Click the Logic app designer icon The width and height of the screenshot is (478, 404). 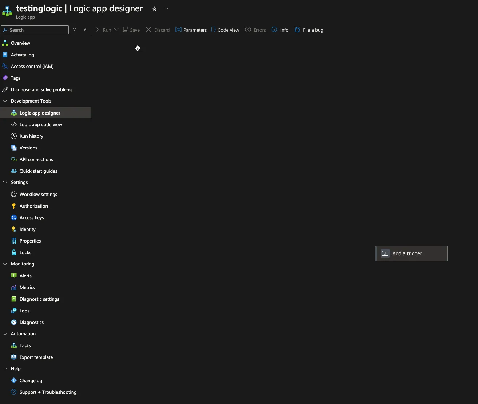(x=14, y=113)
